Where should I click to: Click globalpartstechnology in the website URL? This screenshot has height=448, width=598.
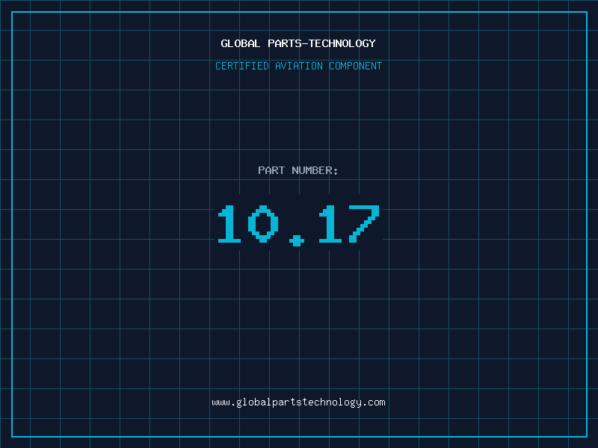[298, 402]
